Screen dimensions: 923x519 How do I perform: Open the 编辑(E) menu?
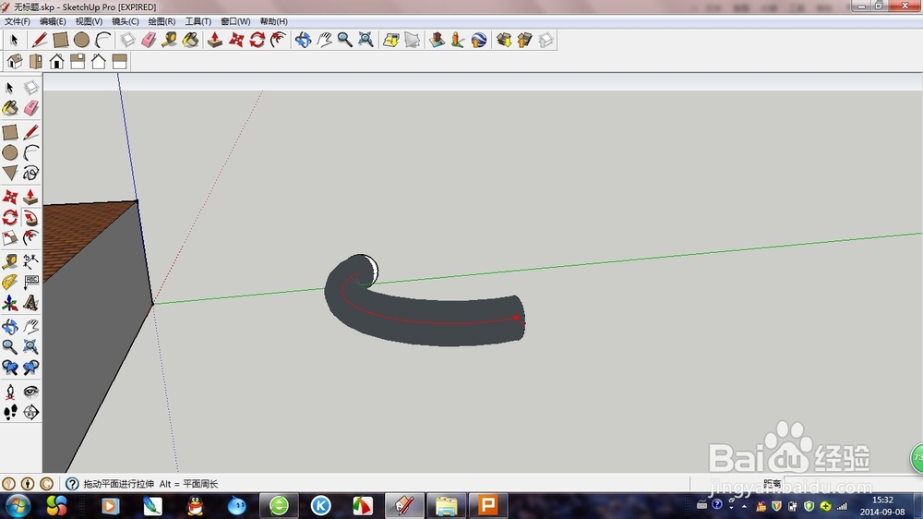pyautogui.click(x=53, y=21)
